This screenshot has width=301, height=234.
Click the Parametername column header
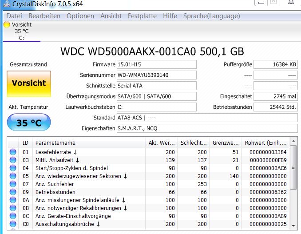[89, 143]
